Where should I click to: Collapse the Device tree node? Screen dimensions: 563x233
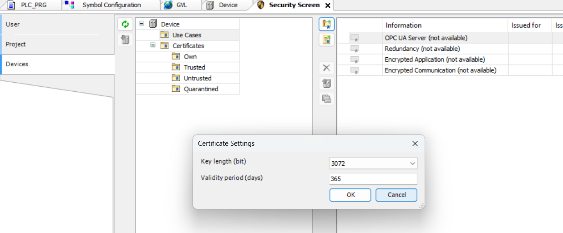point(142,24)
